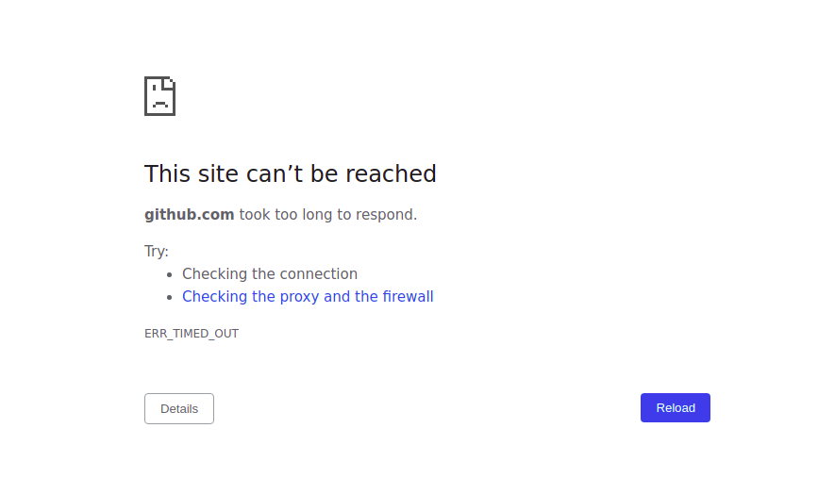Reload the github.com page
The height and width of the screenshot is (494, 818).
coord(675,407)
